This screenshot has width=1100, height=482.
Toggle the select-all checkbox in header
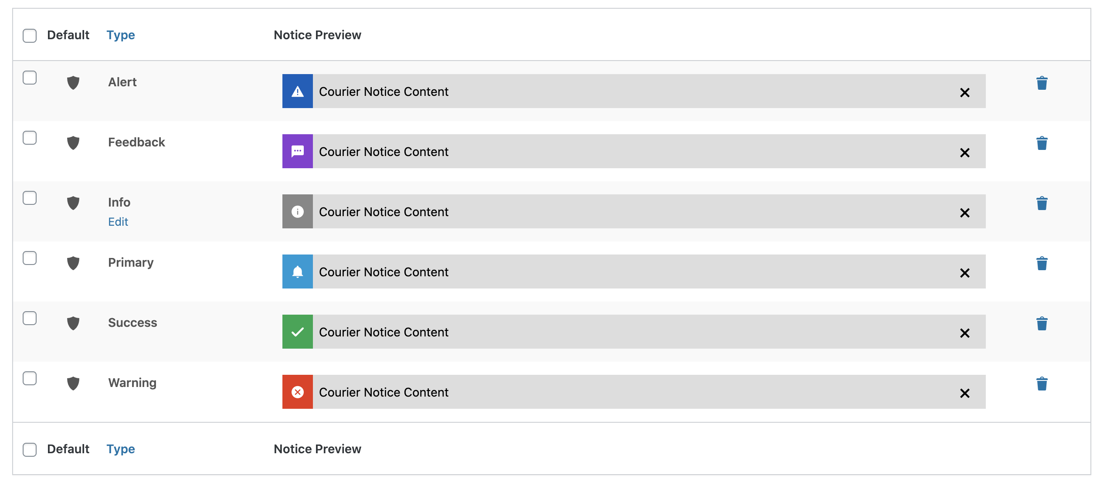click(30, 35)
